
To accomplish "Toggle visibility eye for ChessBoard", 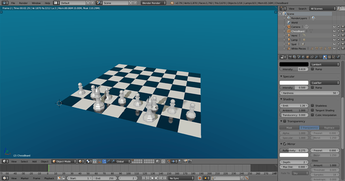I will point(334,31).
